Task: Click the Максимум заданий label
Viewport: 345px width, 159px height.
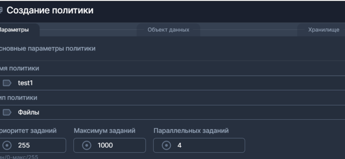Action: click(x=105, y=130)
